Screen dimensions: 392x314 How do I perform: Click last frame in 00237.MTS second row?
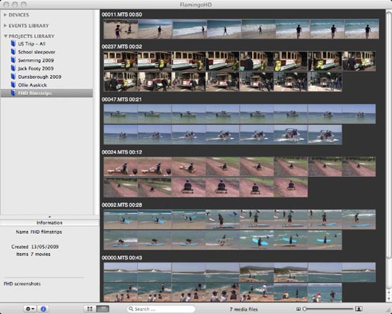(325, 82)
